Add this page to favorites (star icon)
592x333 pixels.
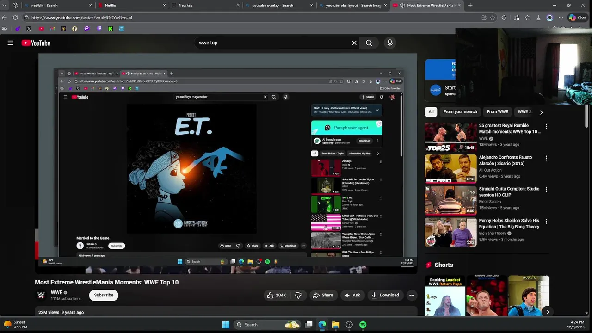coord(493,18)
